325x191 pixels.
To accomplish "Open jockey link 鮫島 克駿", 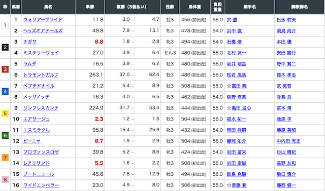I will coord(237,174).
